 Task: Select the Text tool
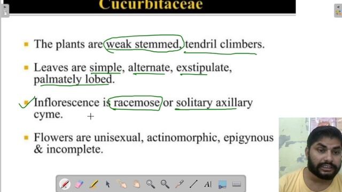coord(208,185)
